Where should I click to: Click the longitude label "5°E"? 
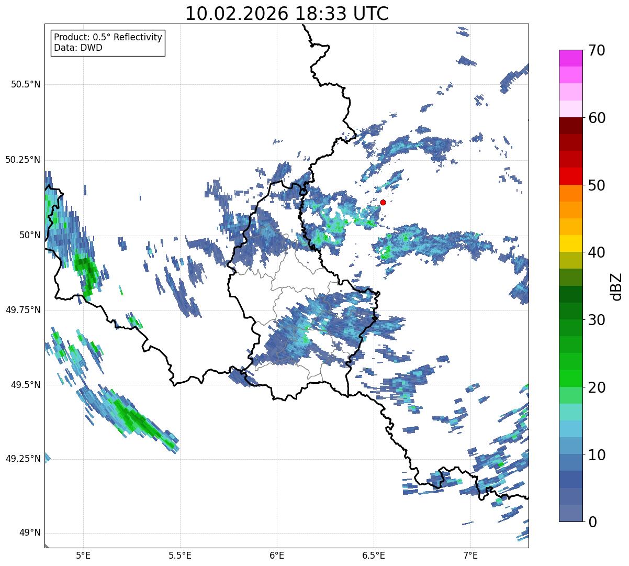coord(83,555)
